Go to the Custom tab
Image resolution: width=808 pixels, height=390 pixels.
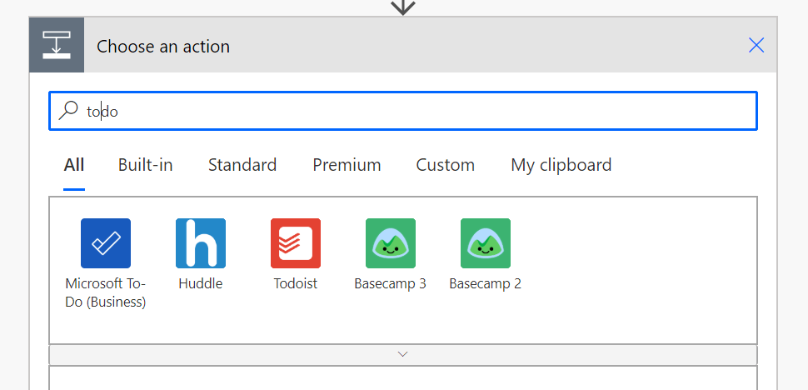(x=446, y=165)
